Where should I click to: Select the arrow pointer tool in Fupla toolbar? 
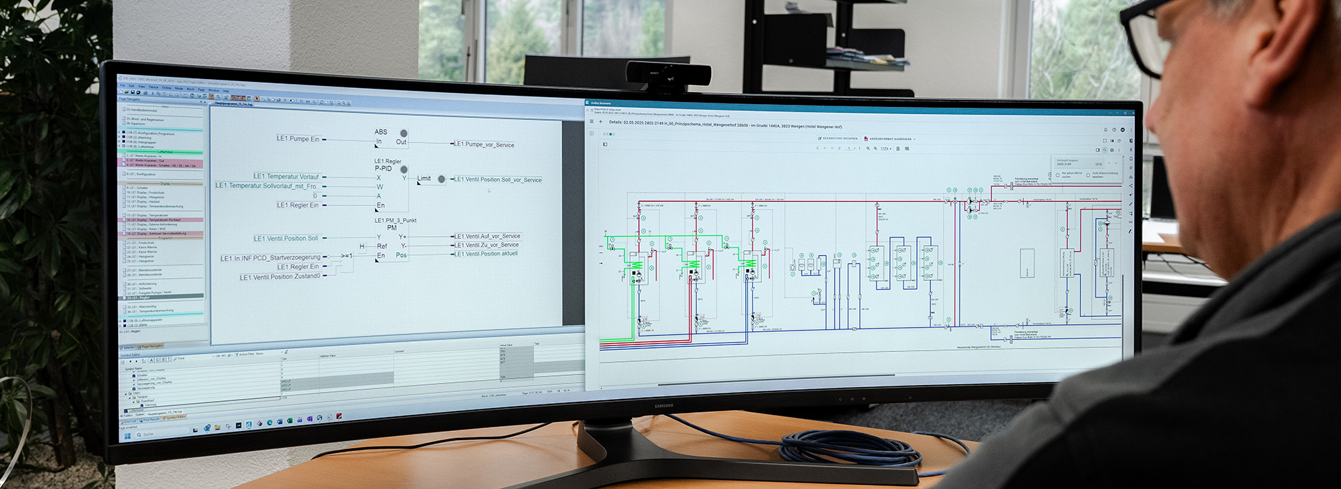tap(256, 98)
